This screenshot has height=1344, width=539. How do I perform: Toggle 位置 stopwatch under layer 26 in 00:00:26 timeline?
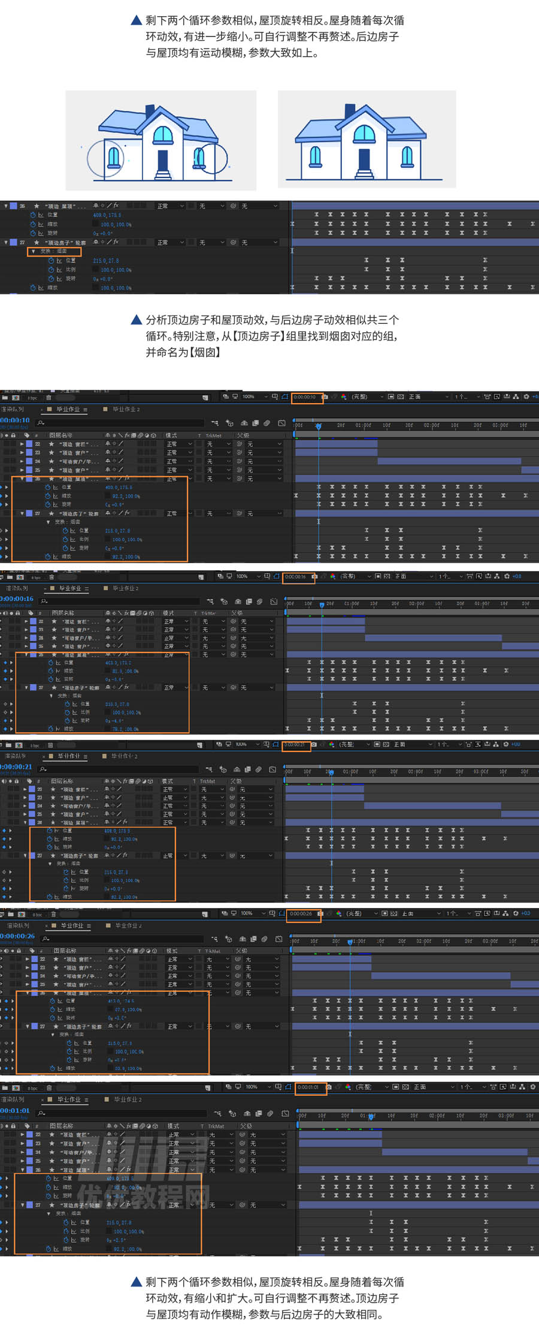click(52, 1001)
